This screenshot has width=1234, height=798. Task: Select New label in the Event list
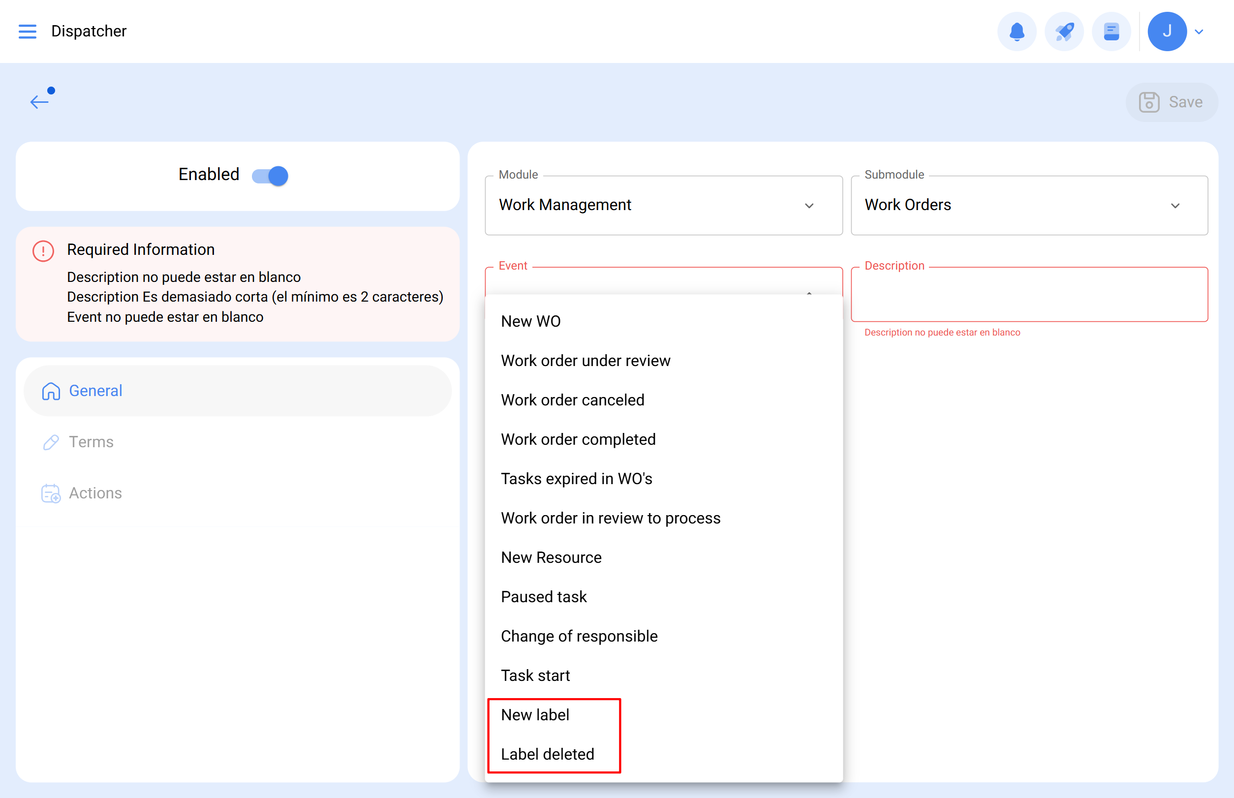tap(534, 714)
